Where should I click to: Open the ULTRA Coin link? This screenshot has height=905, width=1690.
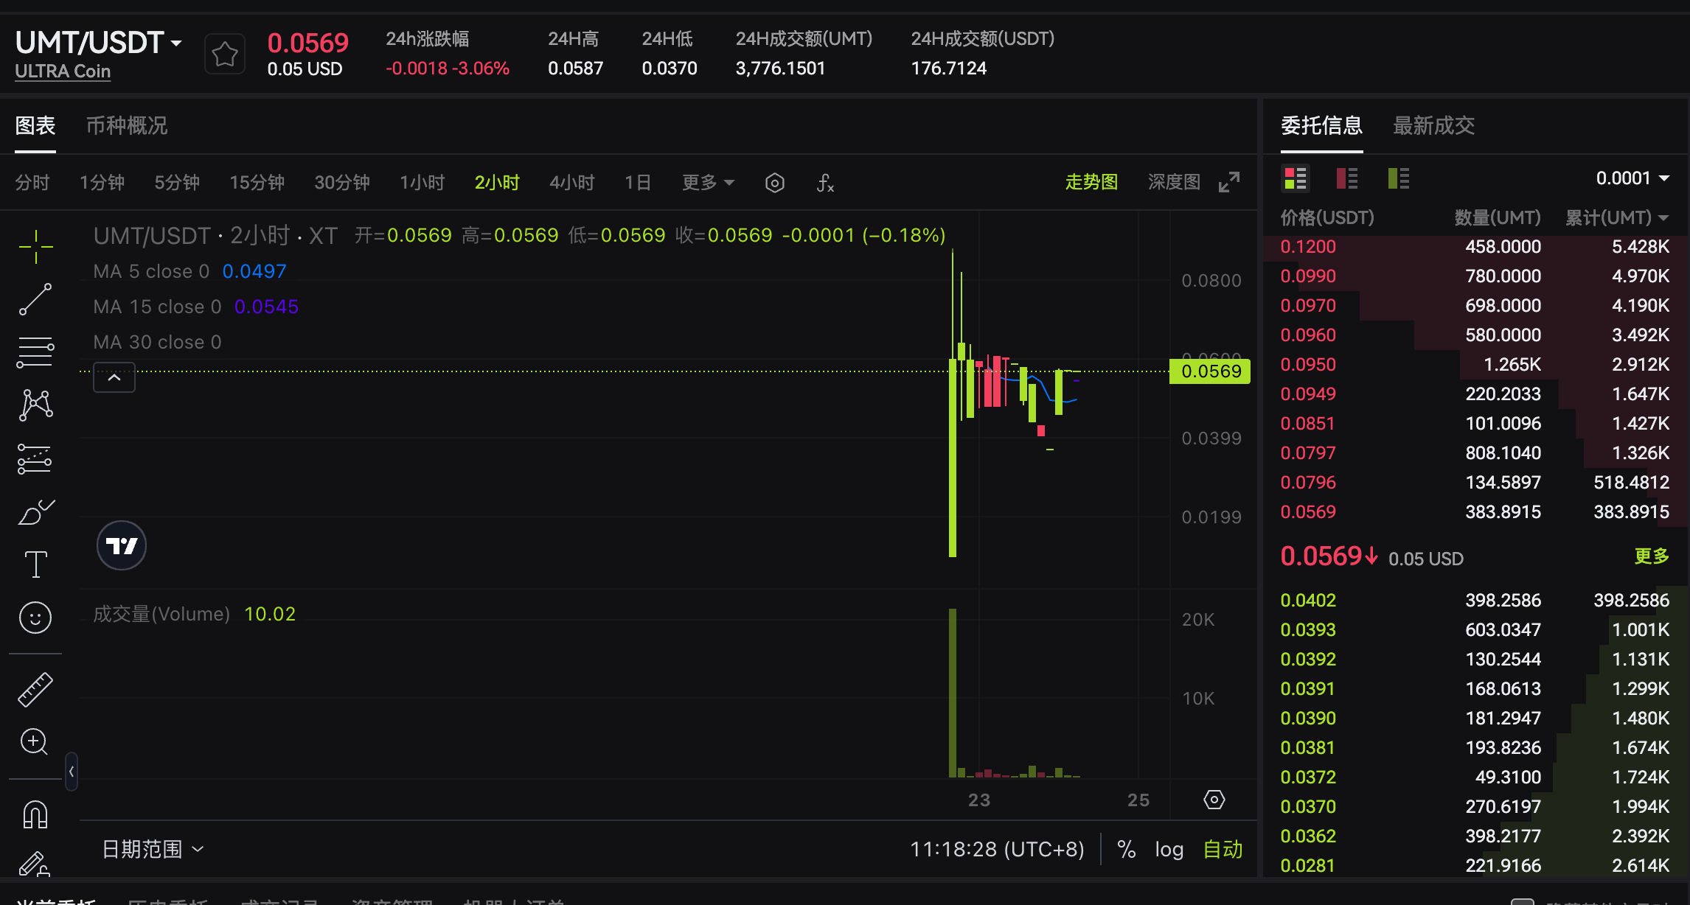[62, 71]
